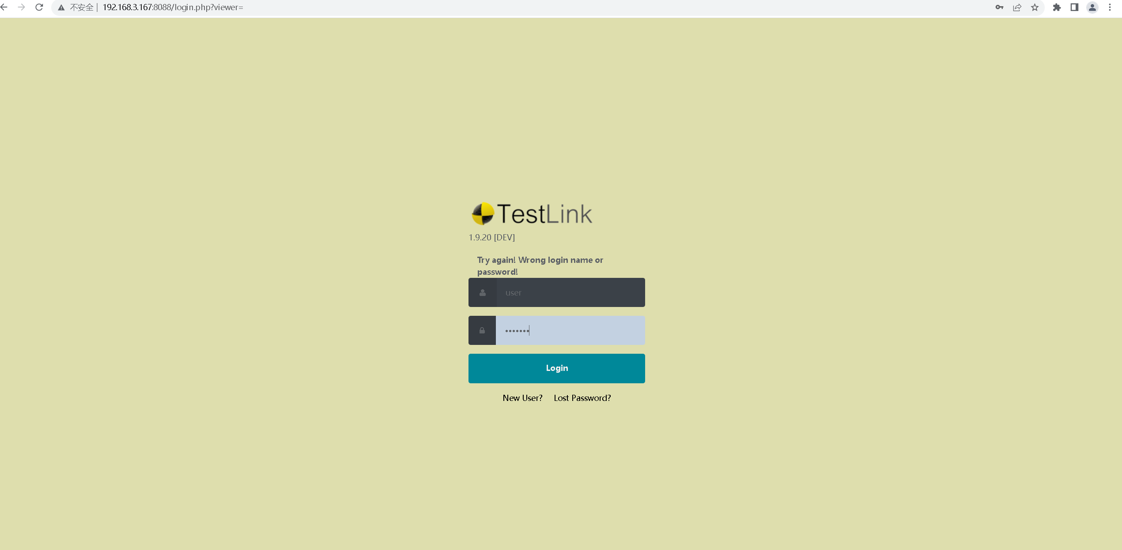The height and width of the screenshot is (550, 1122).
Task: Click the lock icon beside the password field
Action: click(482, 330)
